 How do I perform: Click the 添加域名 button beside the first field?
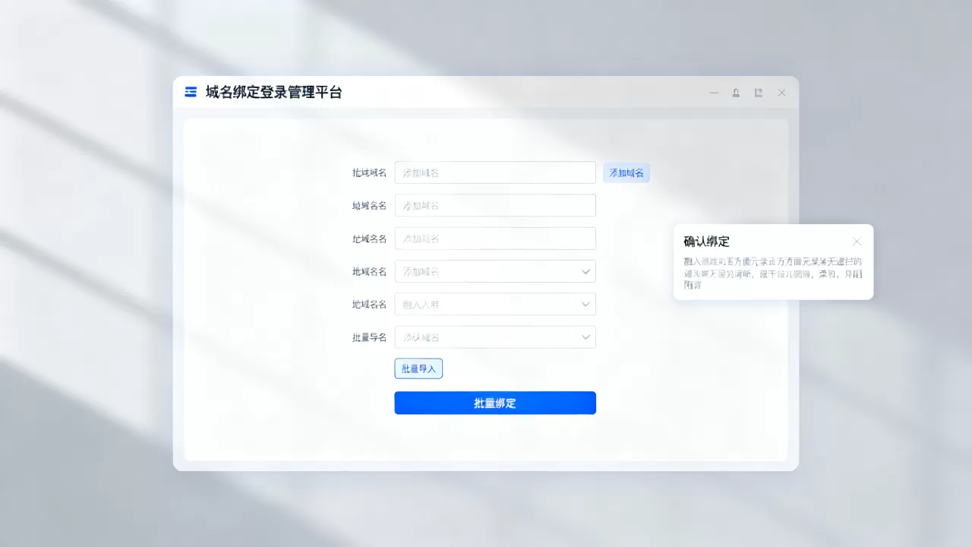click(626, 173)
